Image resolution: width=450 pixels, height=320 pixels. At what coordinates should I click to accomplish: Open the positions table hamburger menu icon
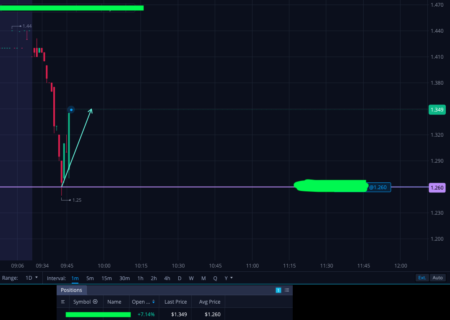click(x=63, y=302)
